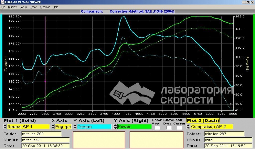255x149 pixels.
Task: Click the Reset menu item
Action: [33, 7]
